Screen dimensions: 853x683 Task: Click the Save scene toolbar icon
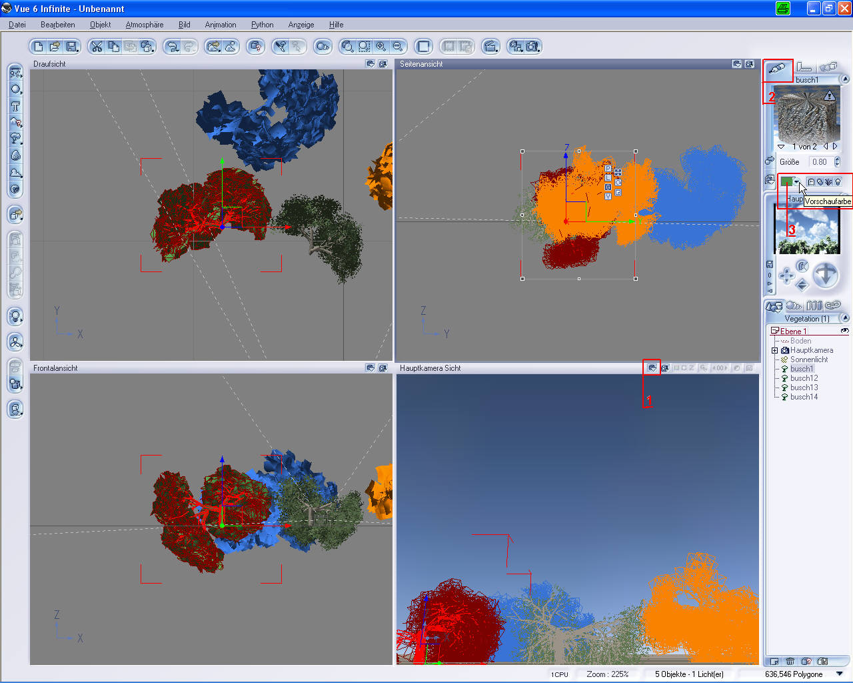coord(72,47)
